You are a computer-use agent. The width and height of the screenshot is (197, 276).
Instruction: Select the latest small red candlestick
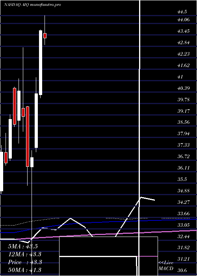(x=45, y=35)
